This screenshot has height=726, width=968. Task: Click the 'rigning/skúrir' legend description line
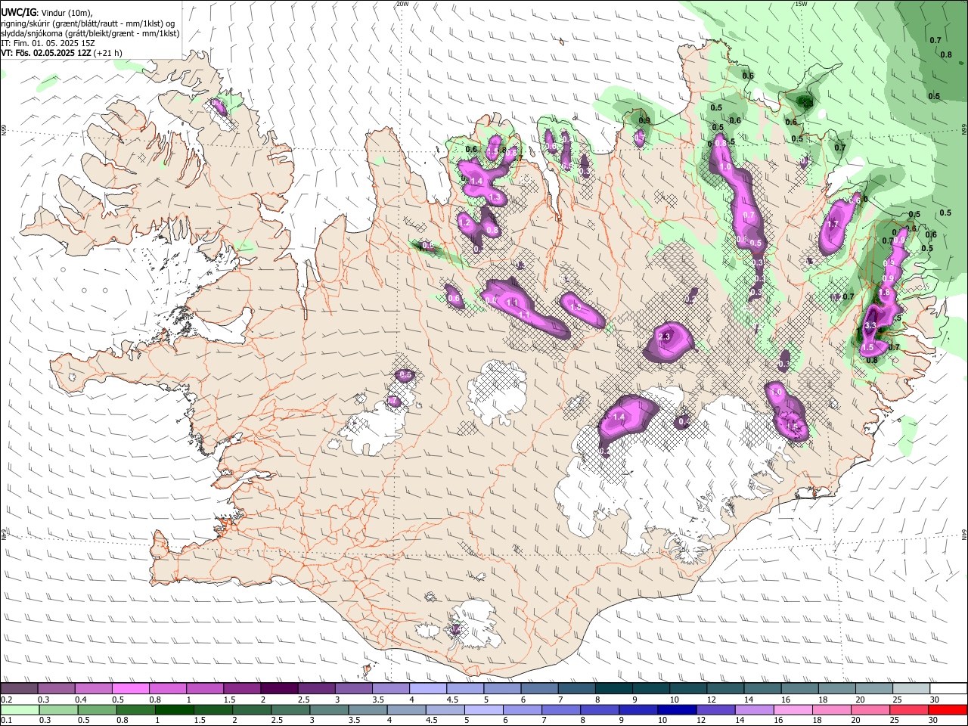pos(88,23)
